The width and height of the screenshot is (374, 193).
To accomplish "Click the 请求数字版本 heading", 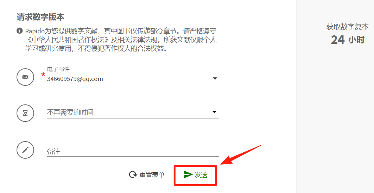I will (x=40, y=17).
